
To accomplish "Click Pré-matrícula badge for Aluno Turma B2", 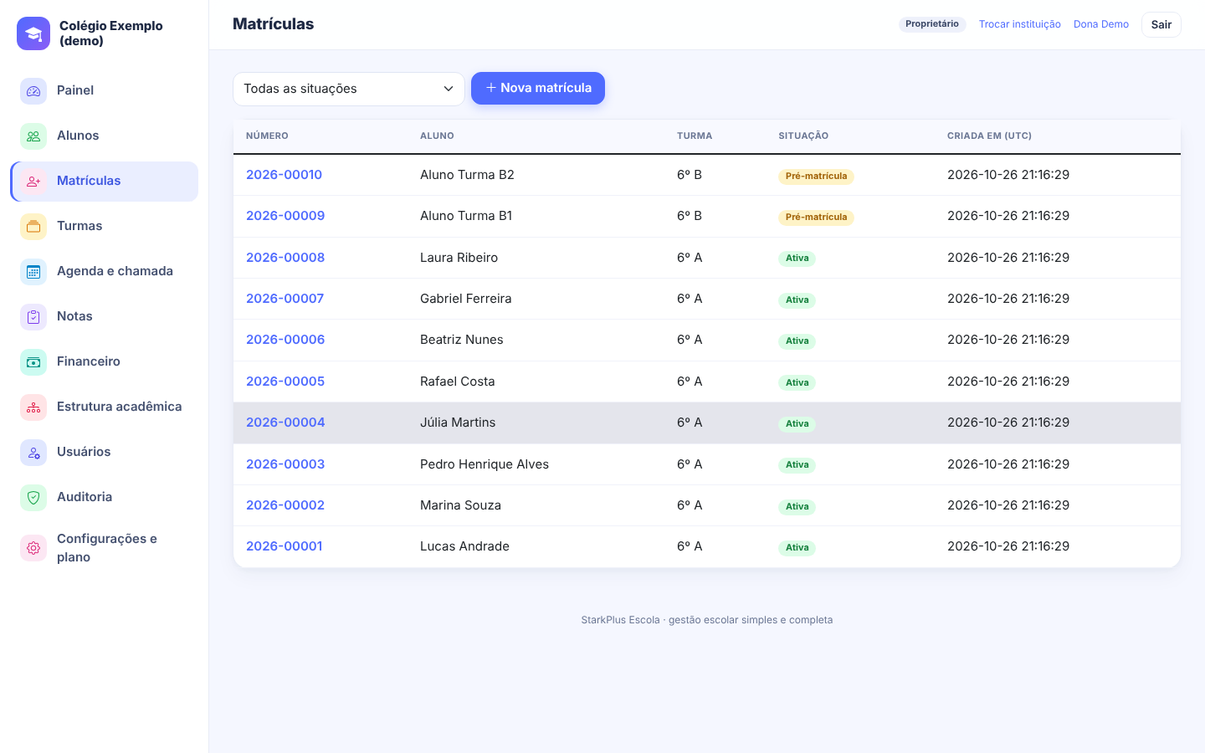I will point(816,176).
